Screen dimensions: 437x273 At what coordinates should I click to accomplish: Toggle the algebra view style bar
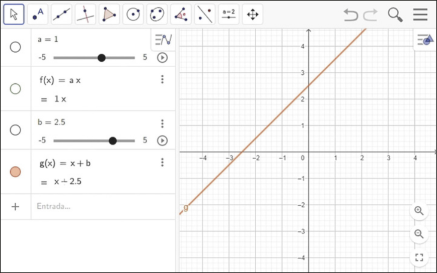163,40
